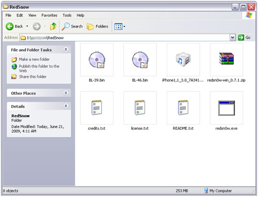This screenshot has height=197, width=258.
Task: Click the 253 MB status bar entry
Action: click(x=182, y=191)
